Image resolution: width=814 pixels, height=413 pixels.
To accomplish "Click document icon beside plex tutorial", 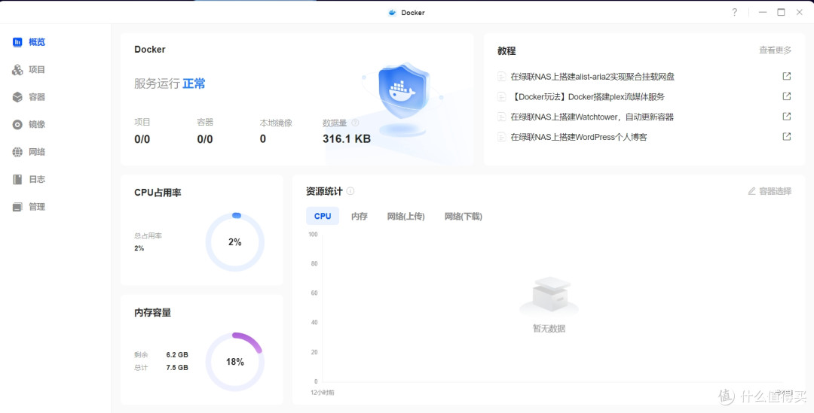I will coord(501,97).
